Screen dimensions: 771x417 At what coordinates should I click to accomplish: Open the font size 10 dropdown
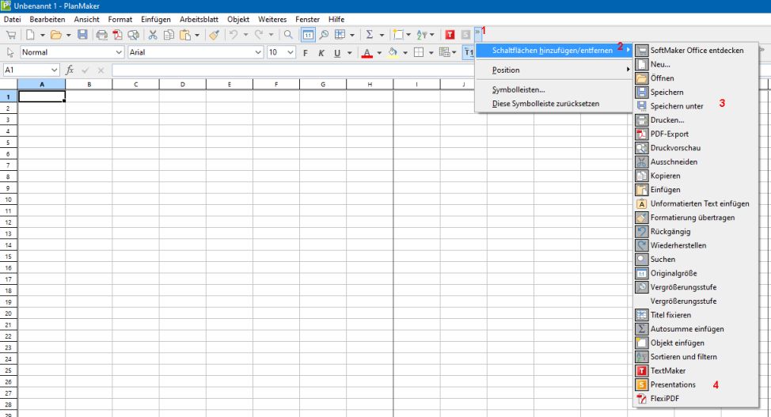point(291,52)
